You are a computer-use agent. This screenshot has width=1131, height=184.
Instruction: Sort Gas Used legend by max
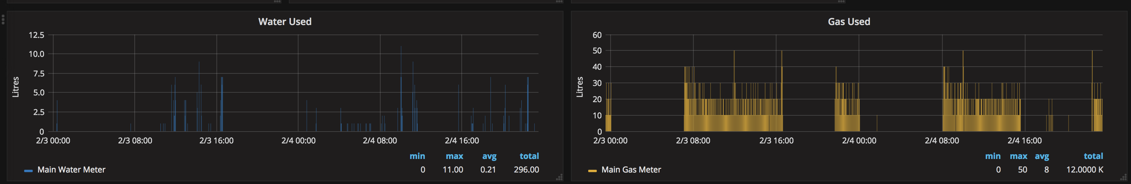pyautogui.click(x=1018, y=156)
